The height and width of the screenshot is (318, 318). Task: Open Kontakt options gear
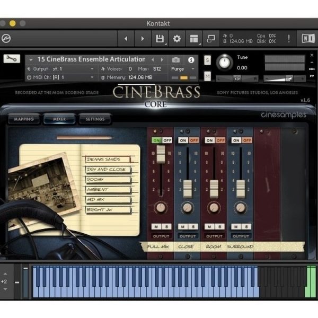point(177,39)
